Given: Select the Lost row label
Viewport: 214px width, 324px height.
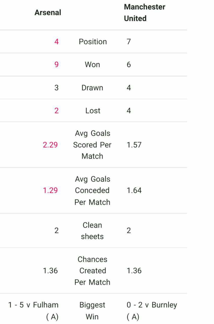Looking at the screenshot, I should point(93,111).
